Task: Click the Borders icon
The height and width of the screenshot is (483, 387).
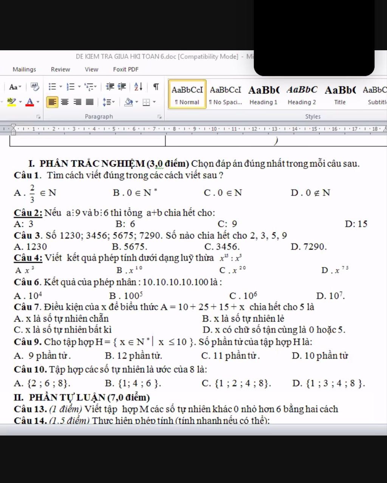Action: tap(147, 102)
